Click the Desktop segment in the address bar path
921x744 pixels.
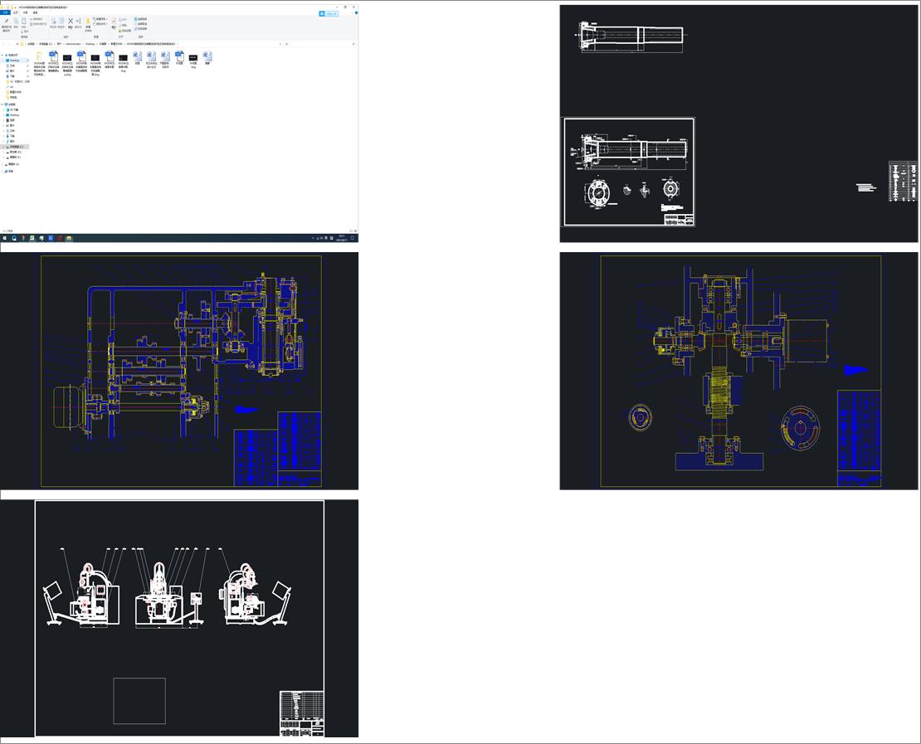coord(90,44)
